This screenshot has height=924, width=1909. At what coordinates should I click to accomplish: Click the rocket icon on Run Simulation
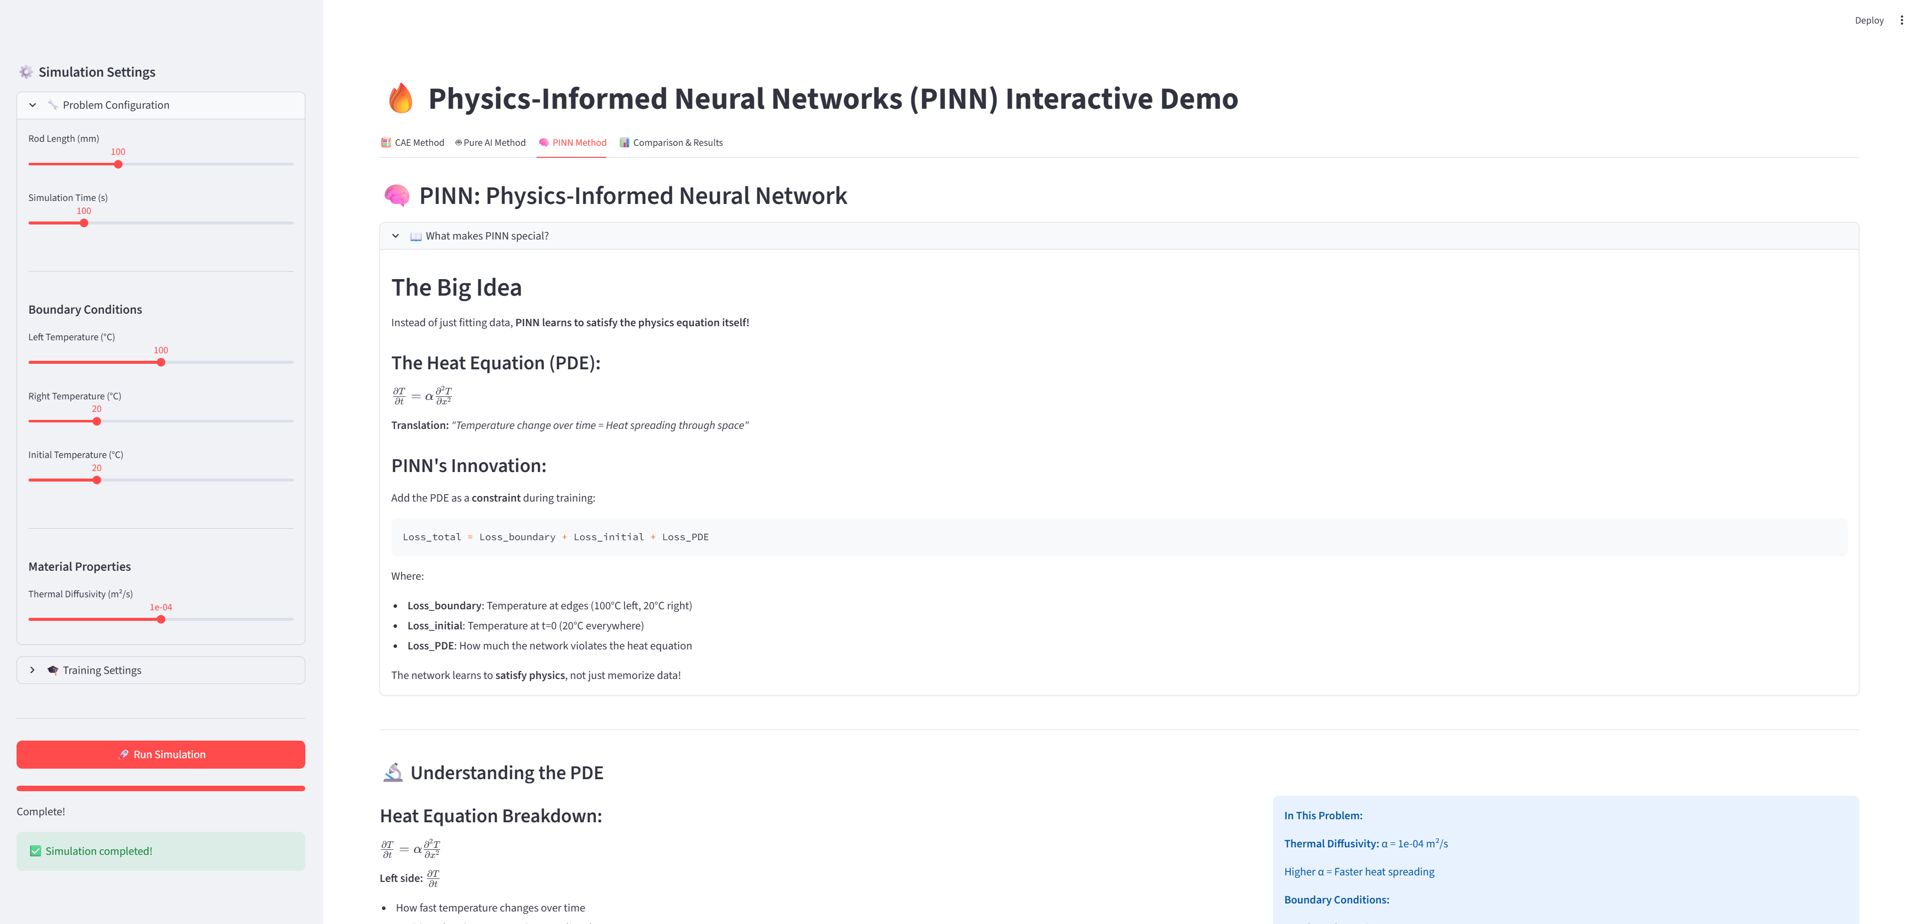[x=124, y=754]
